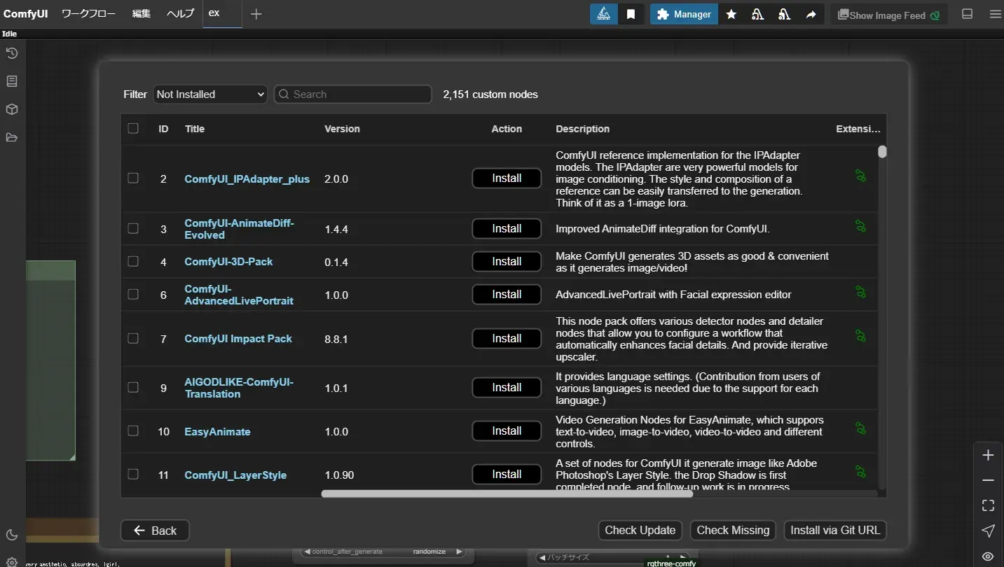Focus the Search custom nodes field
Image resolution: width=1004 pixels, height=567 pixels.
click(x=352, y=94)
